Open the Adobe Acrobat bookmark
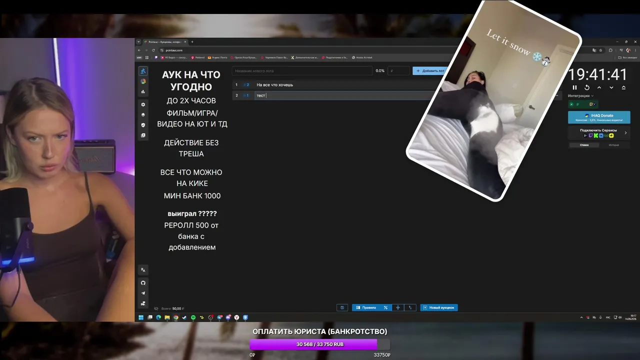This screenshot has height=360, width=640. pyautogui.click(x=362, y=57)
